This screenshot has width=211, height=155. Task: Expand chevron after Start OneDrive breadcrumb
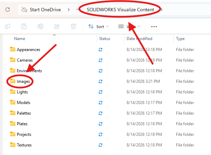click(x=69, y=10)
